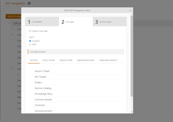The image size is (173, 122).
Task: Switch to the ANNOUNCEMENTS tab
Action: [x=108, y=60]
